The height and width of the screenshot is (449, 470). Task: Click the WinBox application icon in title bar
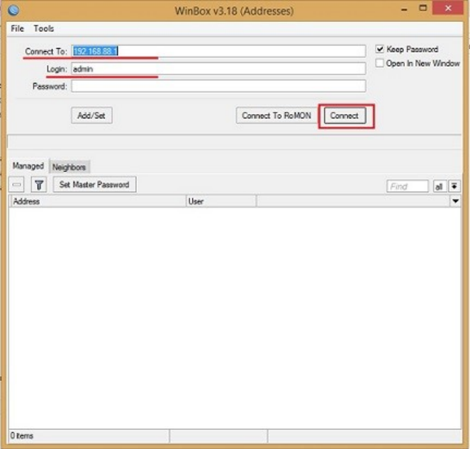[13, 11]
